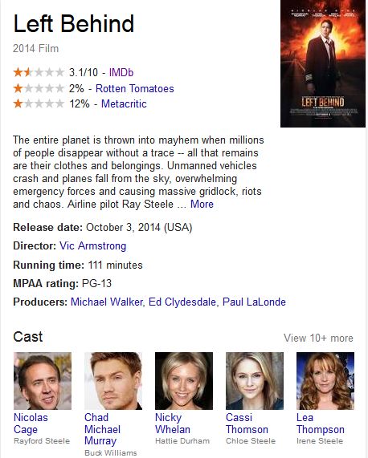
Task: Click Cassi Thomson's photo
Action: point(255,381)
